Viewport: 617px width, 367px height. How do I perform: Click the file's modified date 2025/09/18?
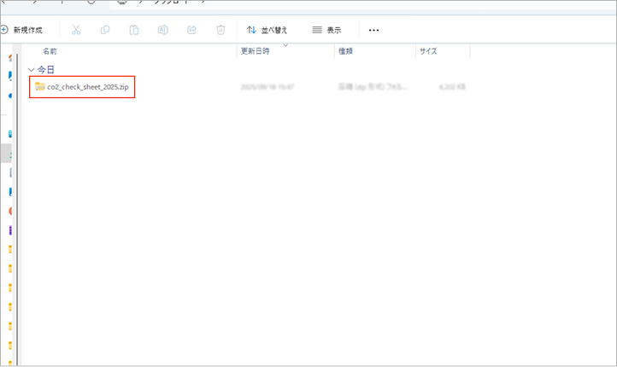pos(267,86)
